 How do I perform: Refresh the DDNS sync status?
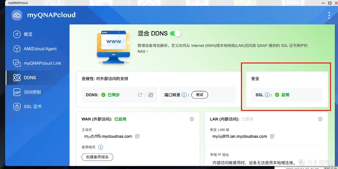coord(140,95)
